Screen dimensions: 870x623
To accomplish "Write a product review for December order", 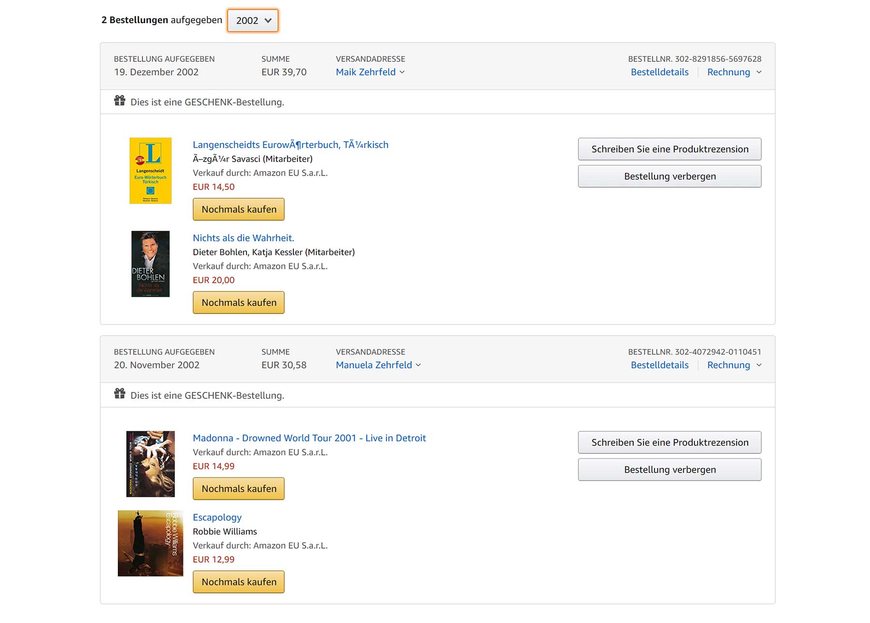I will pos(669,149).
